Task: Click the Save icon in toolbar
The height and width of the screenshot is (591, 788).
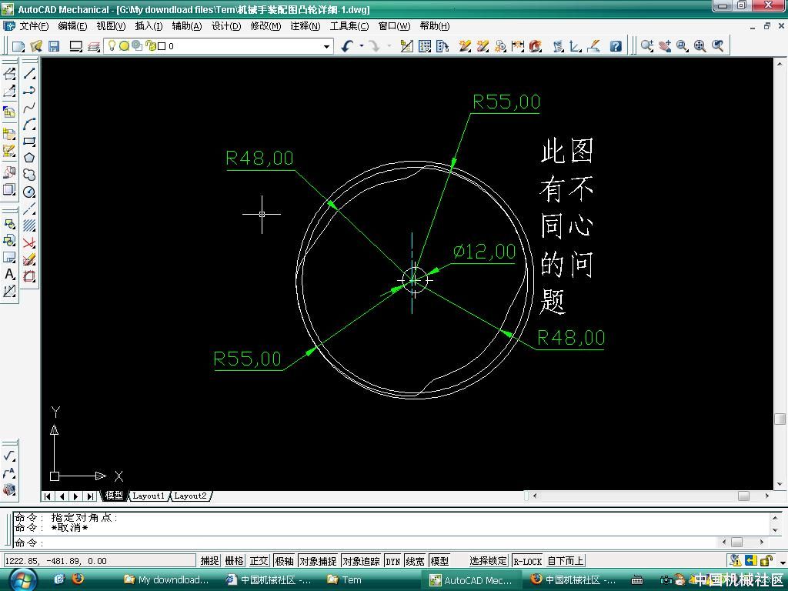Action: (54, 46)
